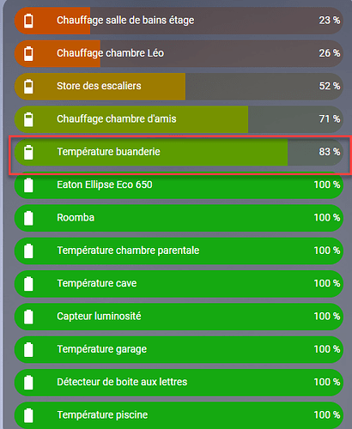
Task: Click the Roomba 100 % value
Action: (x=327, y=218)
